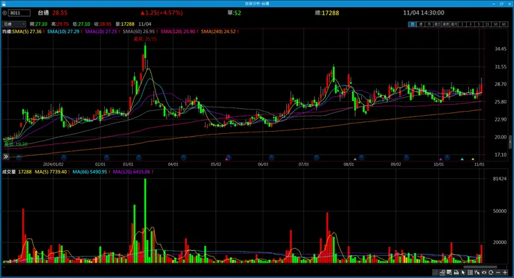Switch to the 月 monthly period button
This screenshot has height=278, width=514.
pos(429,24)
